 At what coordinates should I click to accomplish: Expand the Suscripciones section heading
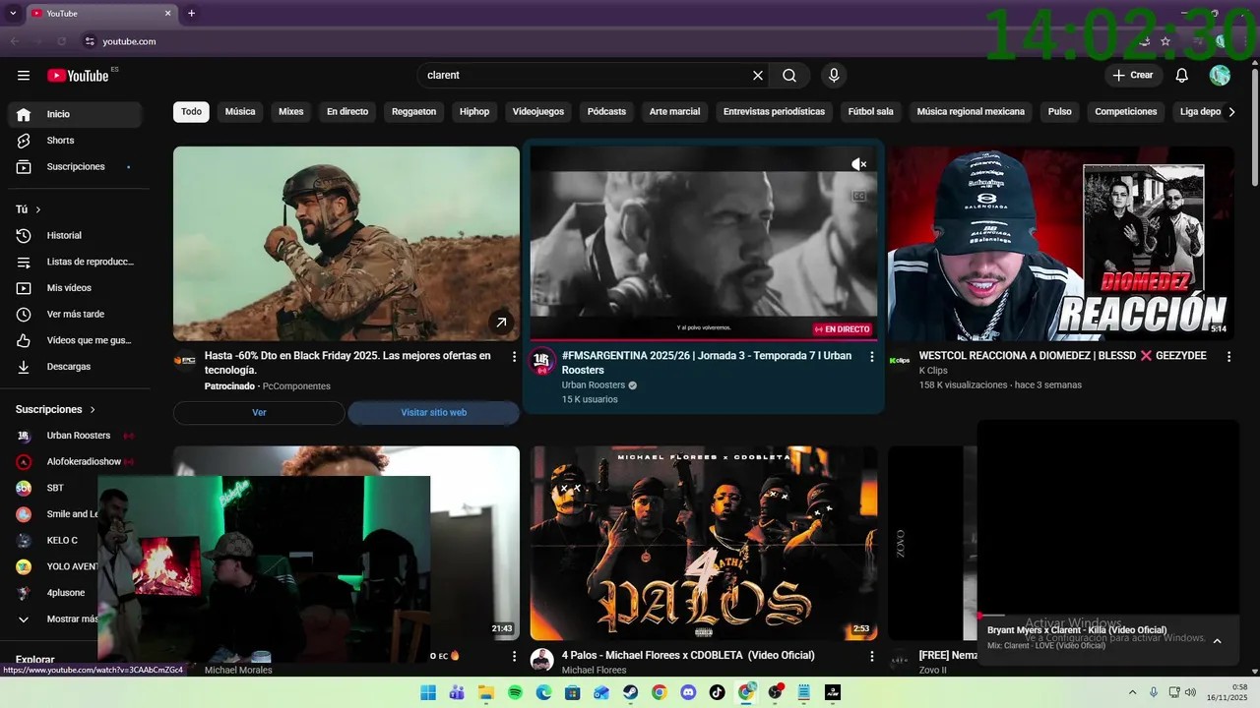coord(56,409)
